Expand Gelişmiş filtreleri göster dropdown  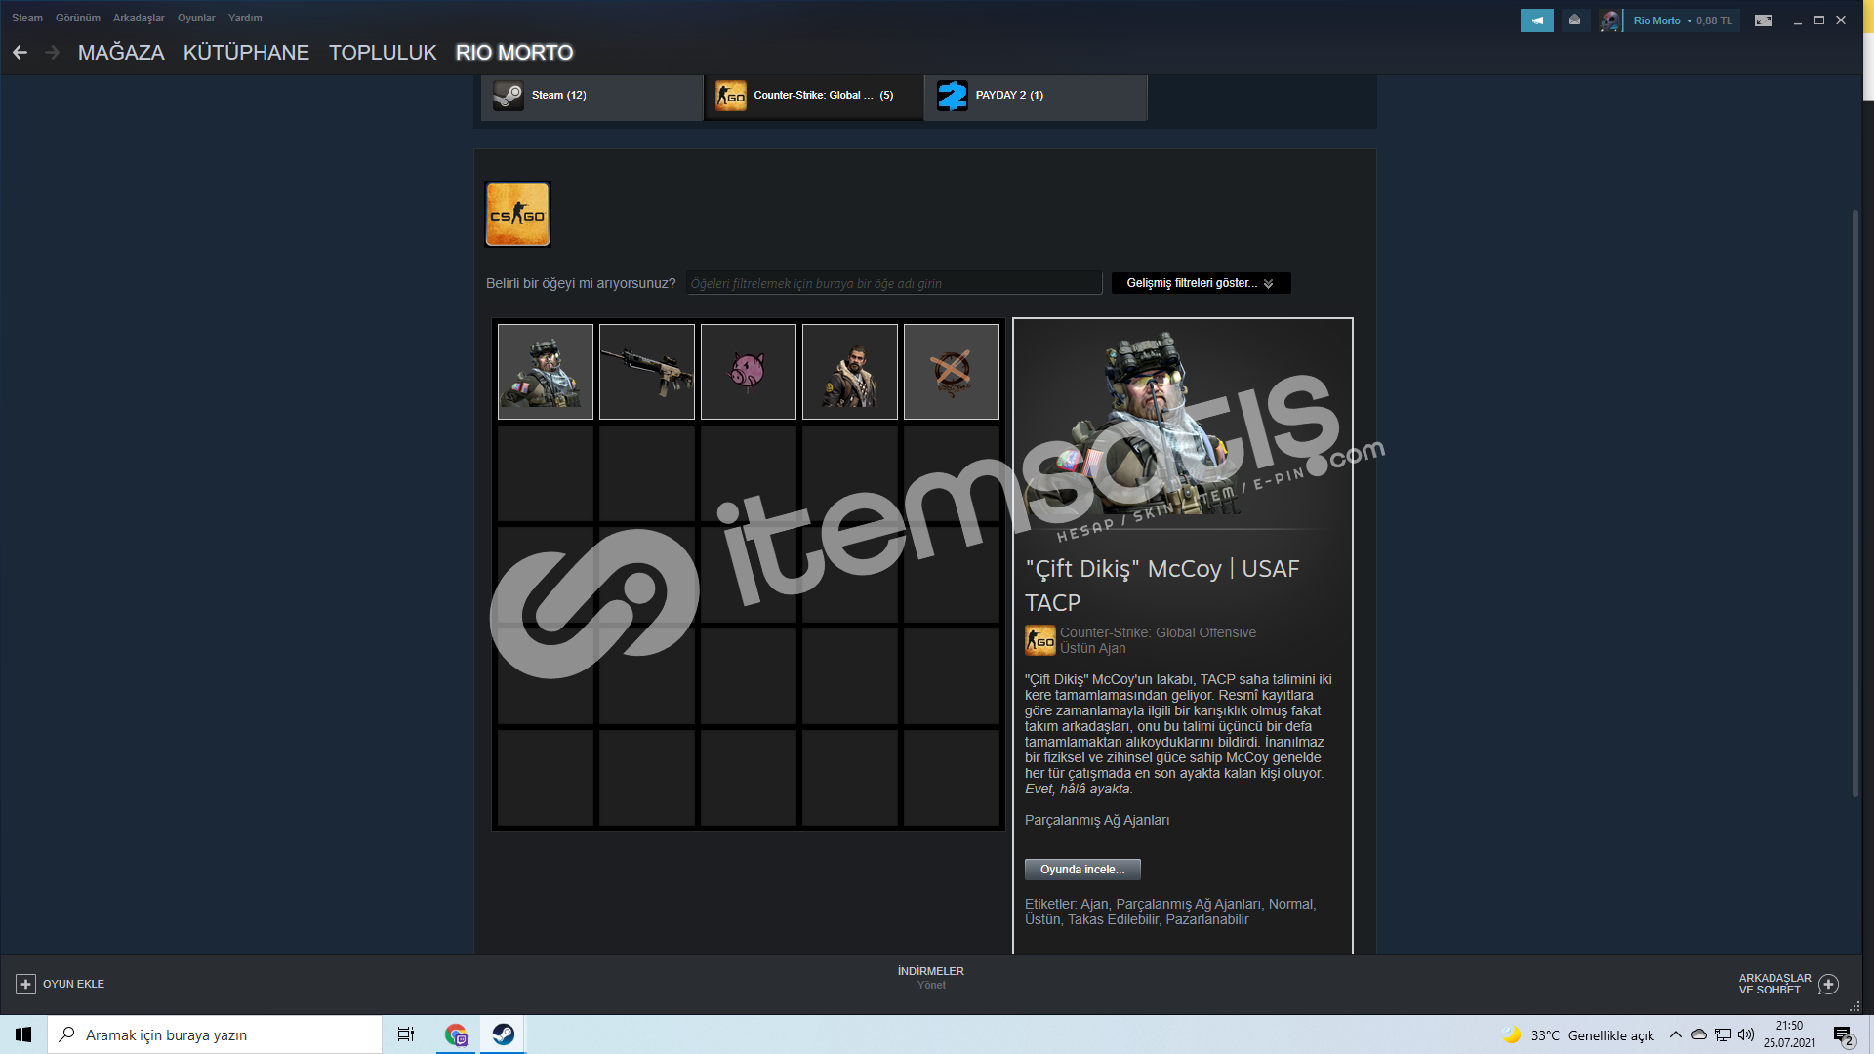click(1201, 283)
